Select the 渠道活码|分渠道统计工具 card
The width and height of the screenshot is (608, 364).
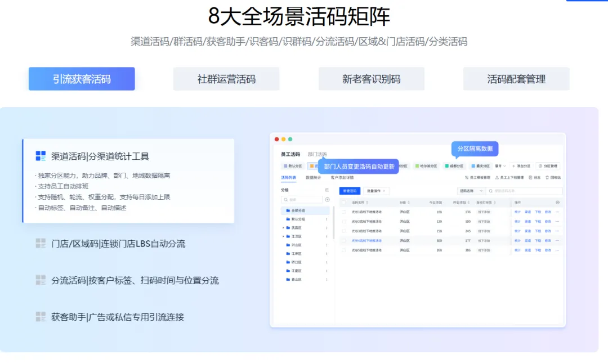point(128,181)
